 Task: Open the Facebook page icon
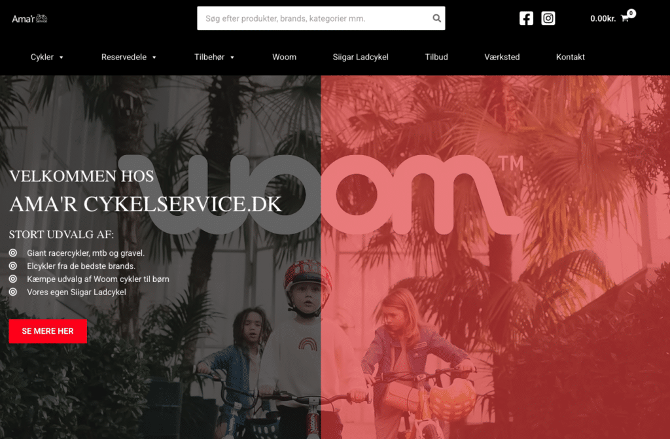pyautogui.click(x=526, y=18)
